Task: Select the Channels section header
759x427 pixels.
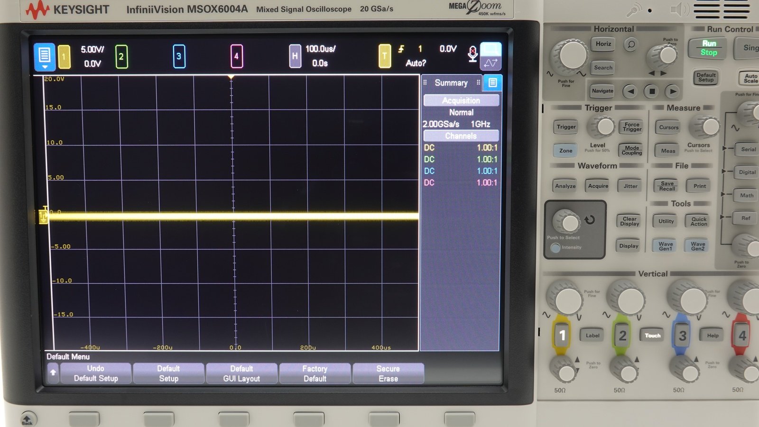Action: (461, 136)
